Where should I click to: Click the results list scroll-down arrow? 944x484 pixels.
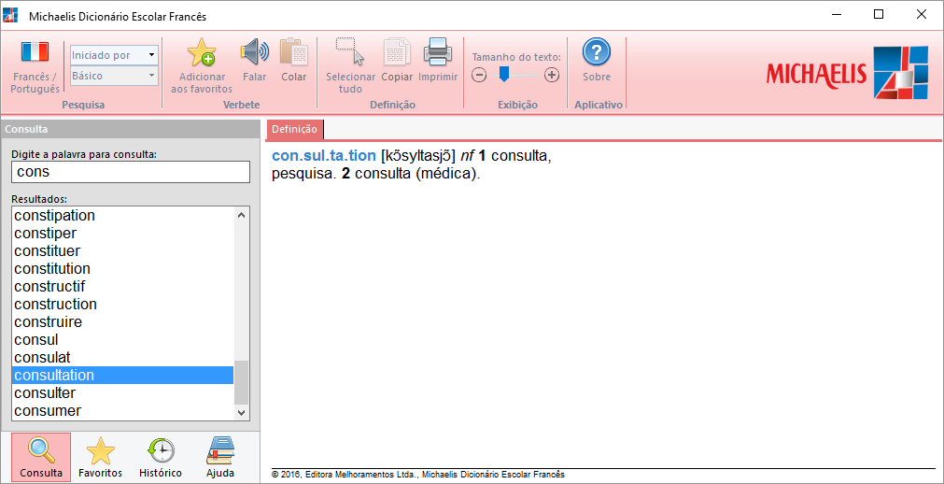pos(242,412)
